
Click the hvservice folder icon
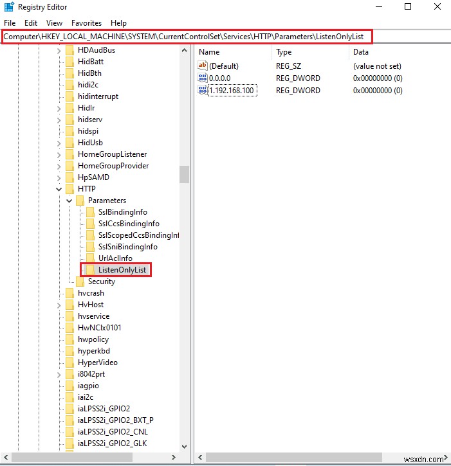click(70, 316)
